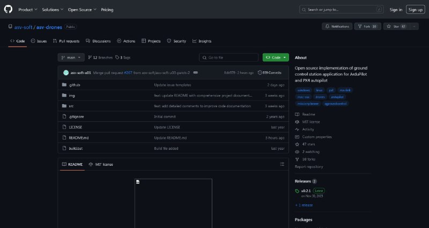Open the green Code dropdown button
Viewport: 429px width, 228px height.
(276, 57)
